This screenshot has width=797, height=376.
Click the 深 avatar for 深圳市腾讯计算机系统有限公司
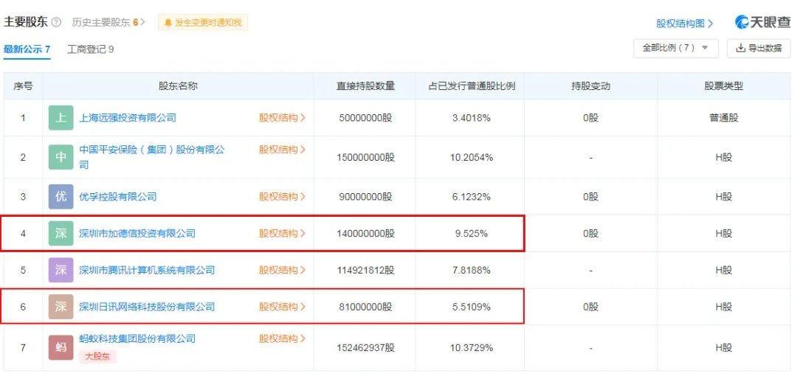tap(61, 270)
